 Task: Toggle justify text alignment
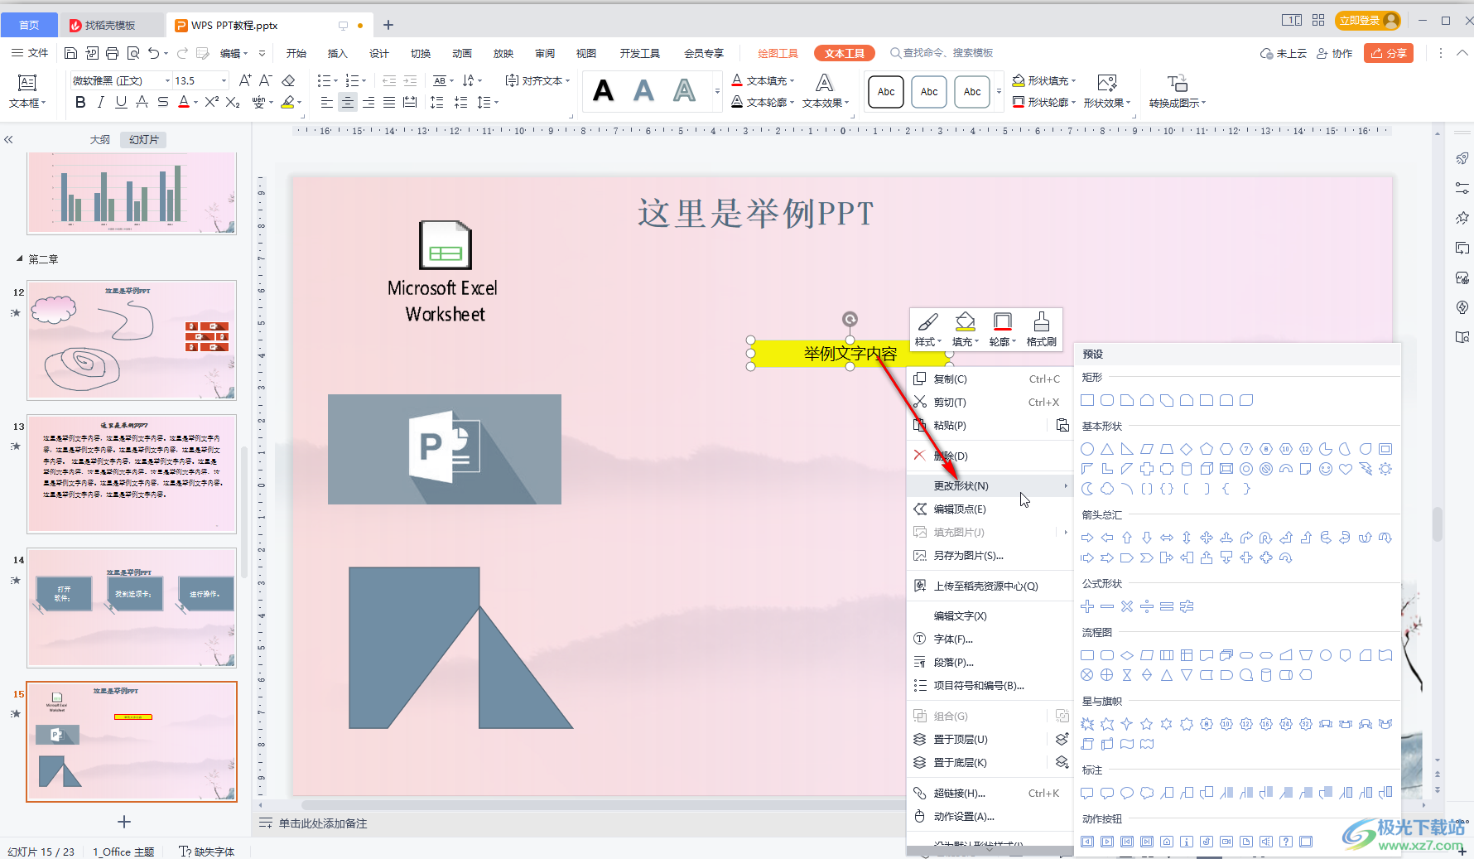pos(389,102)
